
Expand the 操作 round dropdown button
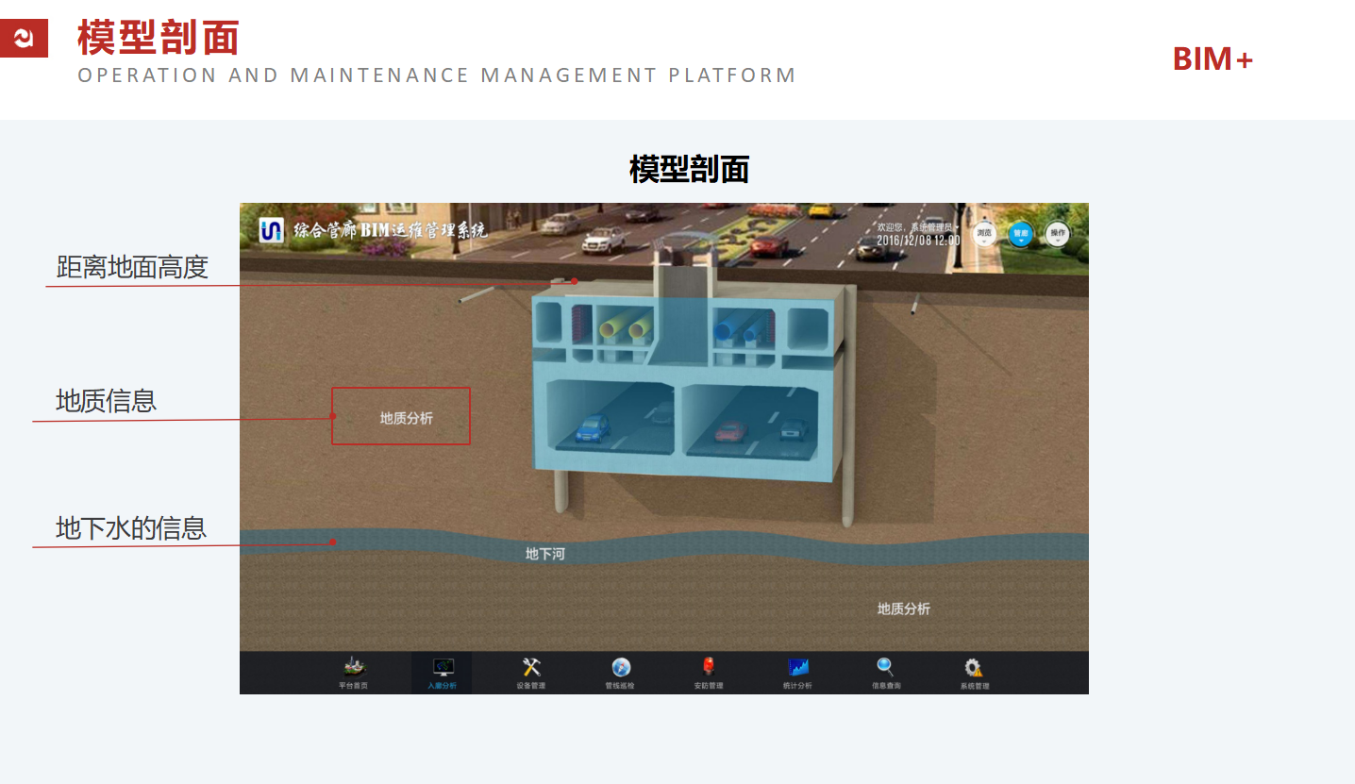tap(1057, 234)
